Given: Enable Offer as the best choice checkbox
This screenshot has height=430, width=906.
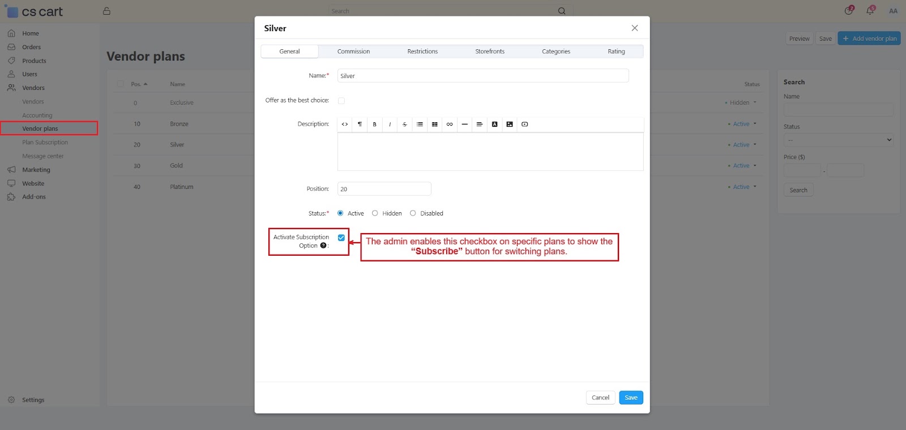Looking at the screenshot, I should coord(341,101).
